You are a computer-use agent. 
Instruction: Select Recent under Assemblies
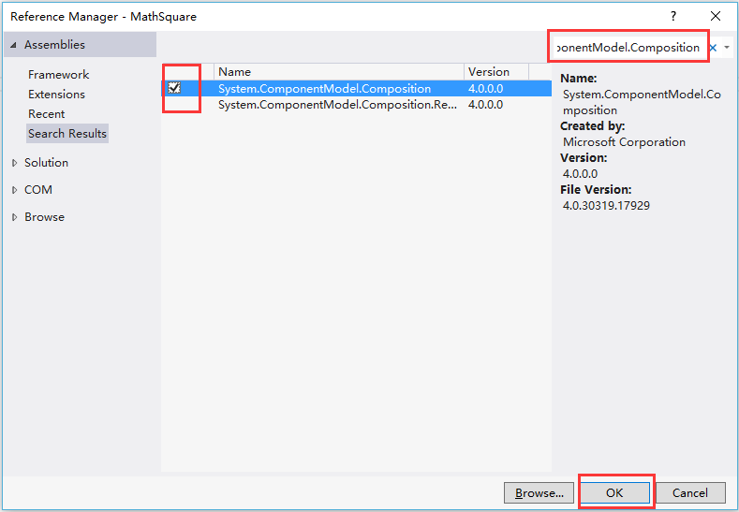[46, 114]
